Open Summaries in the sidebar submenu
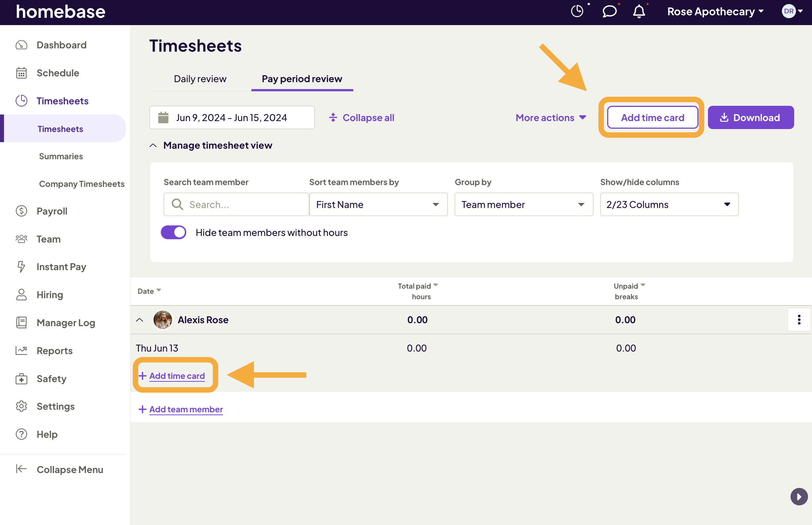Screen dimensions: 812x525 coord(61,156)
